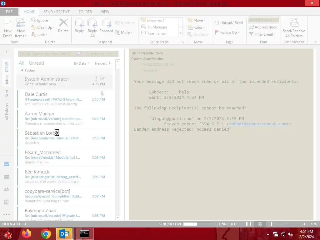Select the Move to: ? quick step
Viewport: 320px width, 240px height.
[159, 21]
